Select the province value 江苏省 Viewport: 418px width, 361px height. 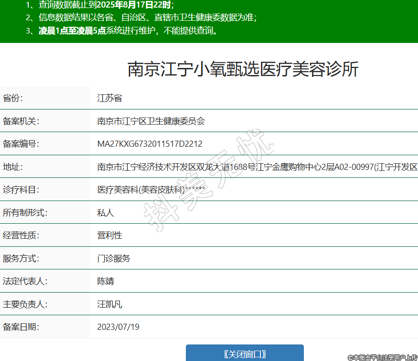pos(109,98)
